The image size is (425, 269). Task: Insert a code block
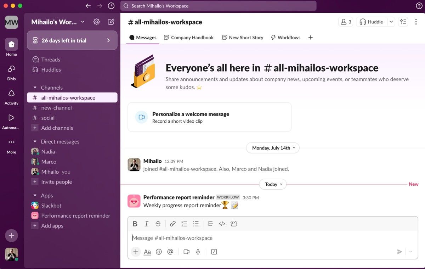[x=233, y=224]
